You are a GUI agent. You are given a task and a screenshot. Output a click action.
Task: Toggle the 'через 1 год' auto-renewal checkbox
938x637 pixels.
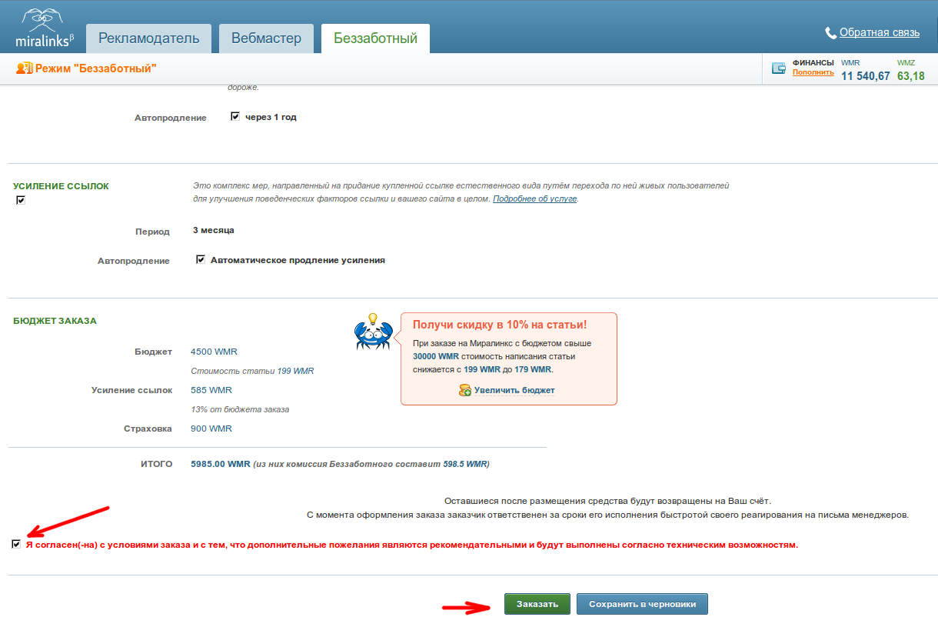235,117
